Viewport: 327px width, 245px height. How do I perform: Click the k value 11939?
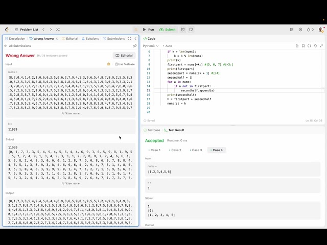pos(13,129)
